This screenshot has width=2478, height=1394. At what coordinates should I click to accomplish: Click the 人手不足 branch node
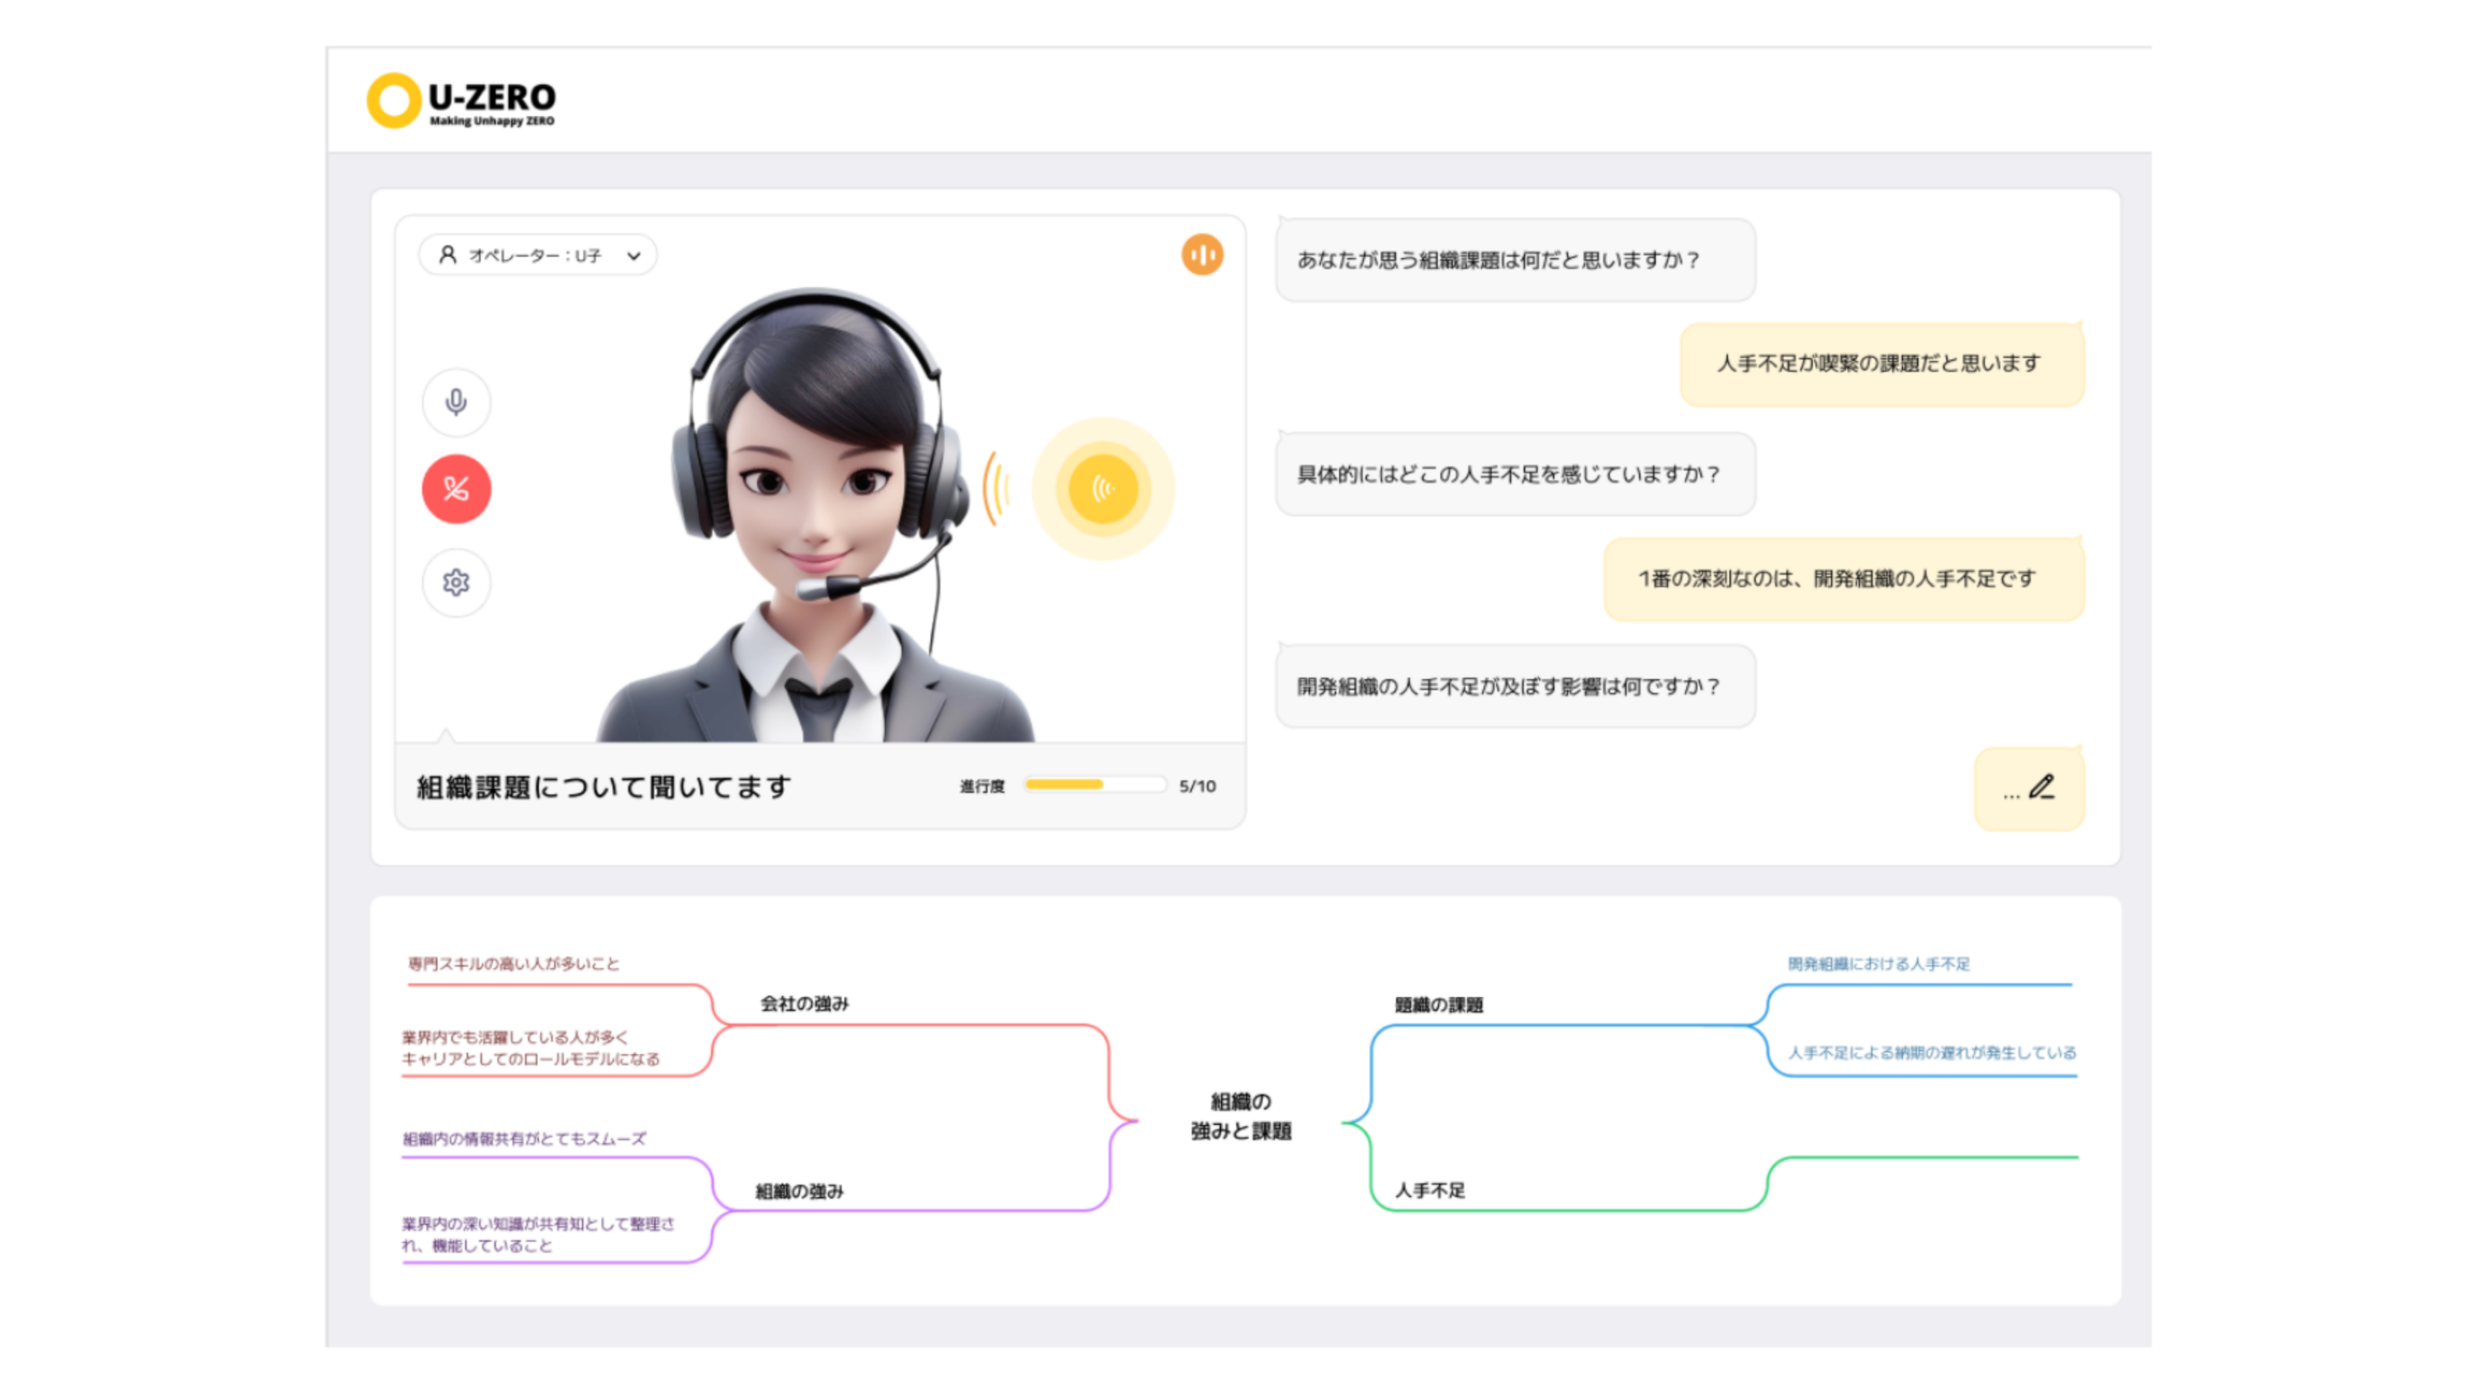1429,1190
